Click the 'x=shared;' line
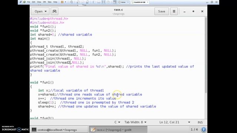This screenshot has height=133, width=237. click(90, 95)
